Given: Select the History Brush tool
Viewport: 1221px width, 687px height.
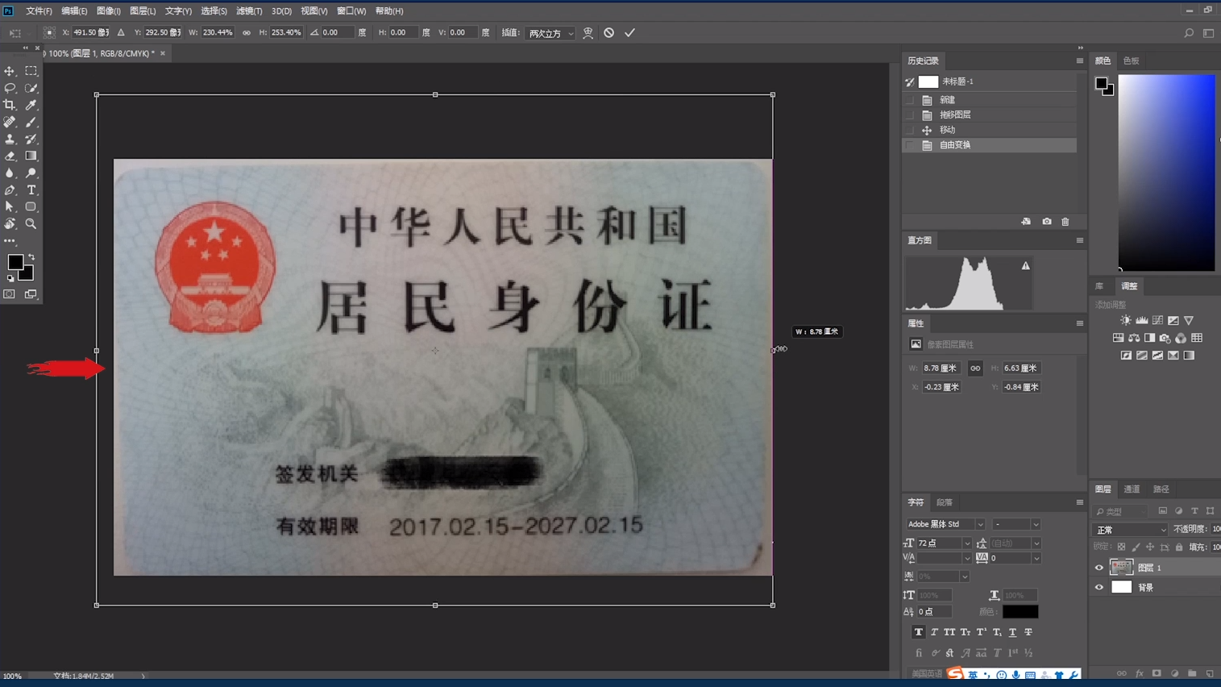Looking at the screenshot, I should (x=31, y=139).
